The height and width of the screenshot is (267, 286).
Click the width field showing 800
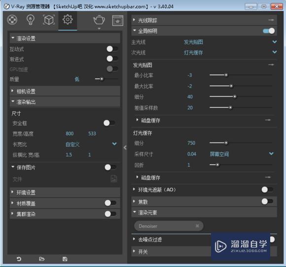coord(70,133)
